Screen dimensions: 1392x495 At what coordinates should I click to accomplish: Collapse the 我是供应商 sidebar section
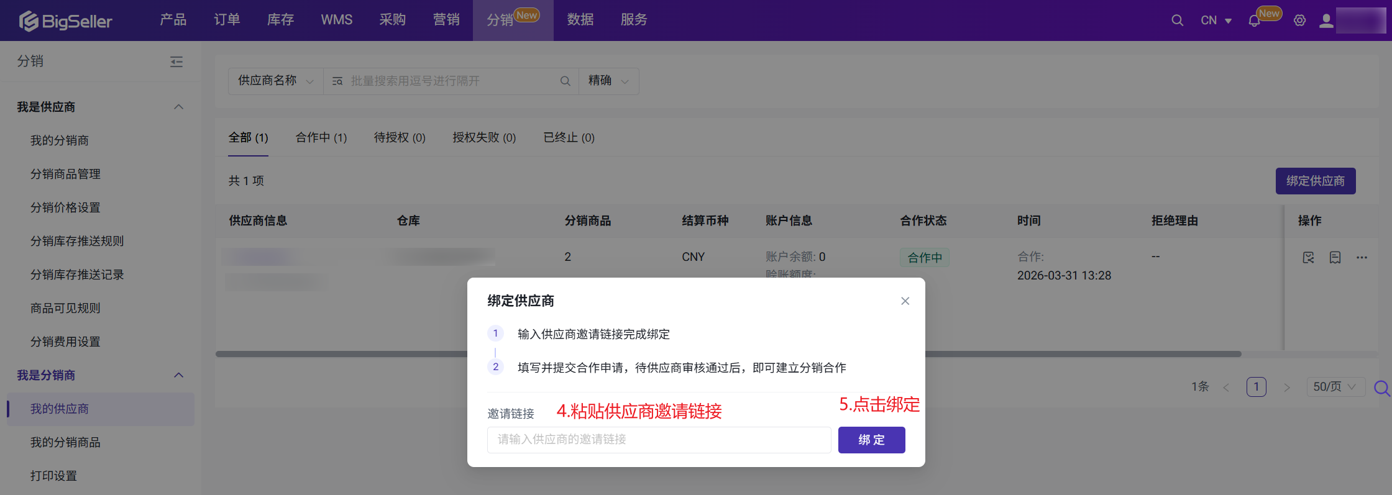point(178,107)
